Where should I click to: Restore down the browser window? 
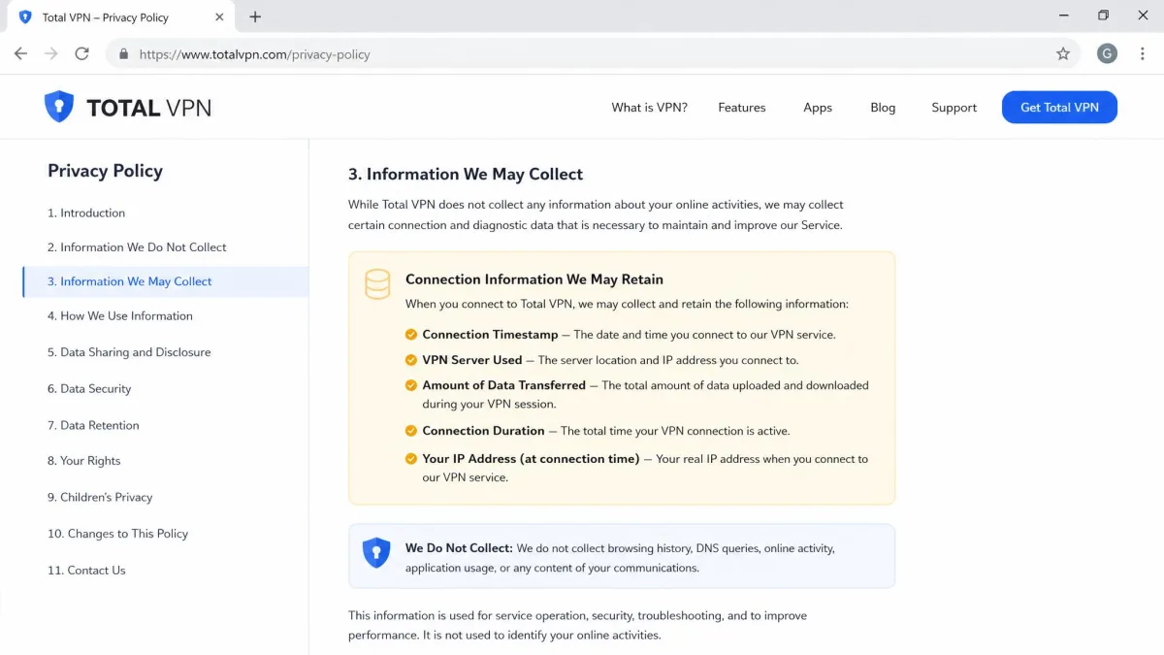click(x=1103, y=16)
